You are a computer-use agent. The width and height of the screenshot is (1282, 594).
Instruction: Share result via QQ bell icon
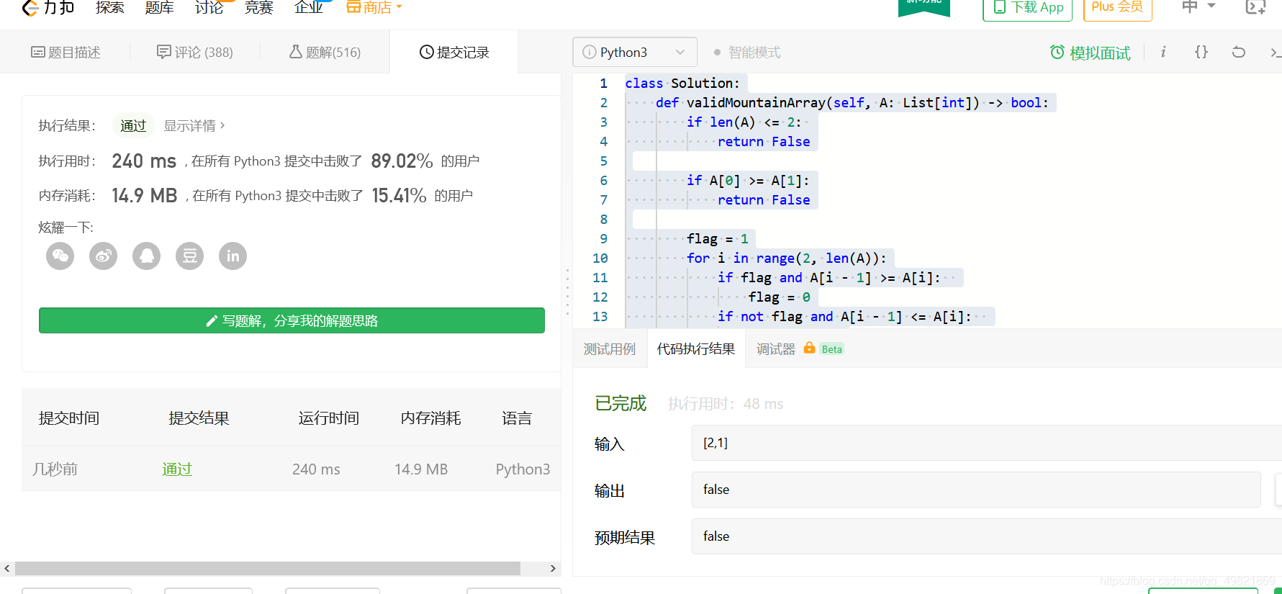point(147,256)
